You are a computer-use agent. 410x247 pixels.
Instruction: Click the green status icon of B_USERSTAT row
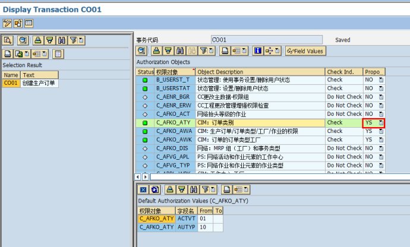pyautogui.click(x=145, y=88)
